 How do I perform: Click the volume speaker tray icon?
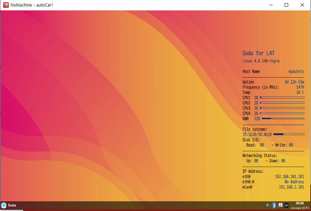(268, 205)
